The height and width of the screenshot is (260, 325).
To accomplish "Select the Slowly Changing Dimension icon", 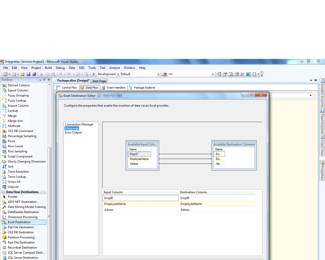I will pos(4,161).
